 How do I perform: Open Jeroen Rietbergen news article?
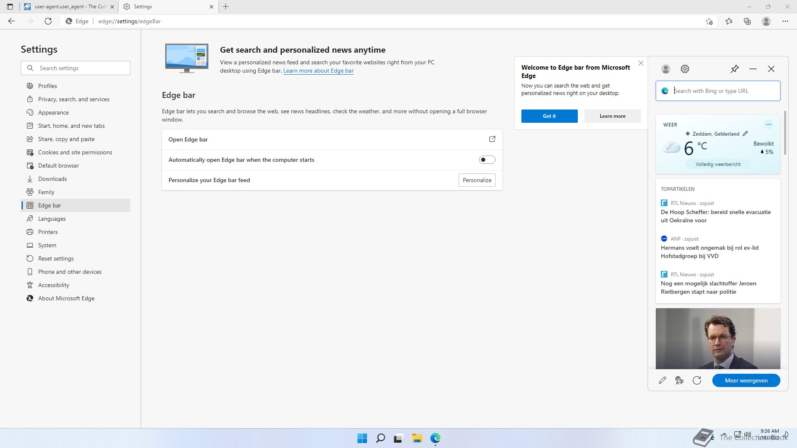[708, 287]
